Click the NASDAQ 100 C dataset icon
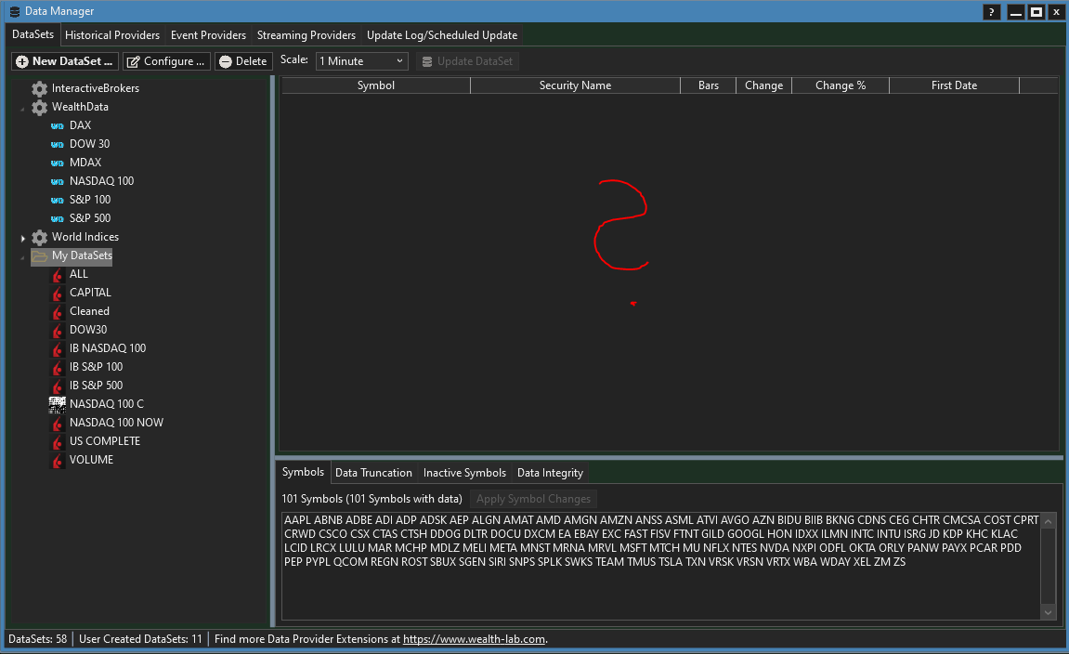 (x=58, y=404)
